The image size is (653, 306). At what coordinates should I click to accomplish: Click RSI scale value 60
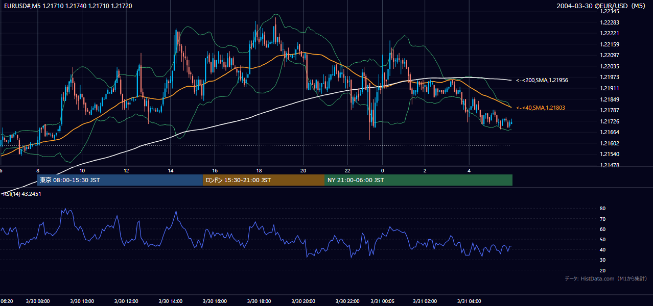[x=602, y=229]
